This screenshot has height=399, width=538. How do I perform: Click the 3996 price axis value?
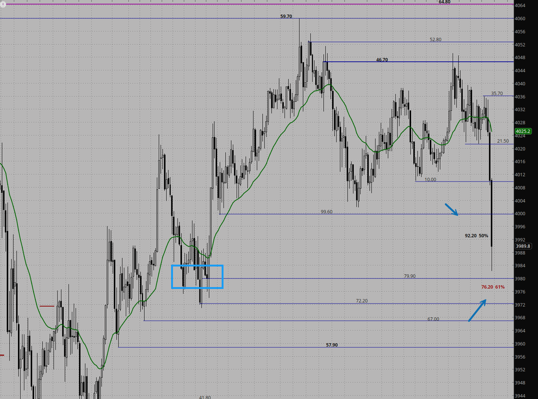coord(521,227)
